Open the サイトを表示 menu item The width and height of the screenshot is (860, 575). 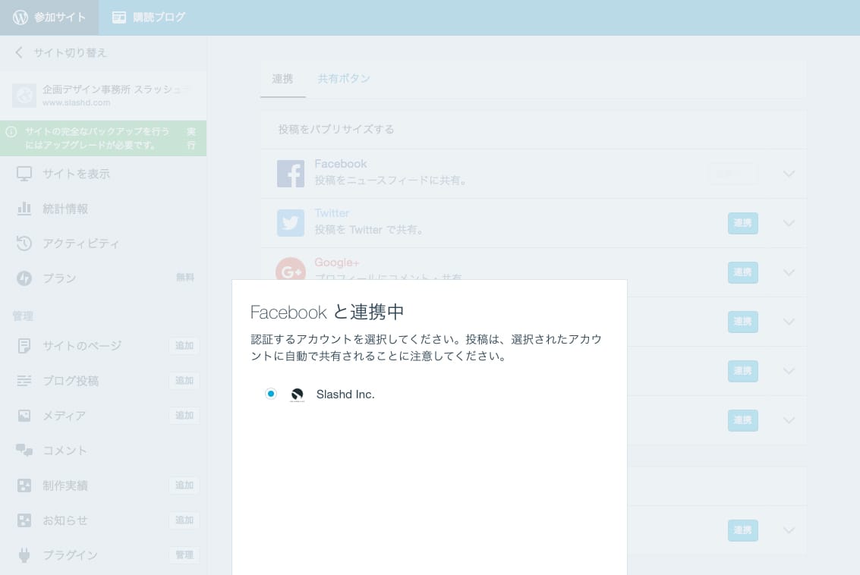pos(103,174)
